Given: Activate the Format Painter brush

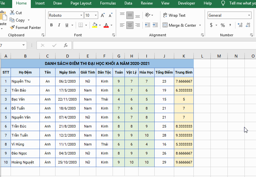Looking at the screenshot, I should 12,27.
